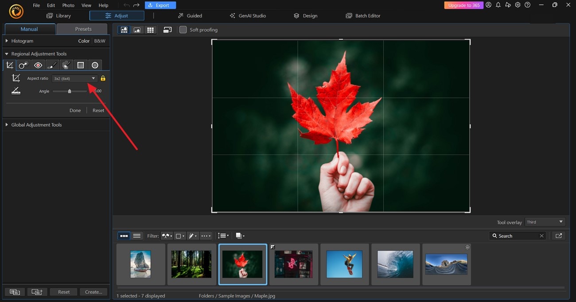Viewport: 576px width, 302px height.
Task: Switch browser panel to list view
Action: coord(137,236)
